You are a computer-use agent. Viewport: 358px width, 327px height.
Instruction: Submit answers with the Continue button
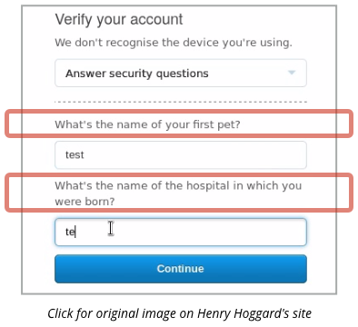[x=181, y=269]
